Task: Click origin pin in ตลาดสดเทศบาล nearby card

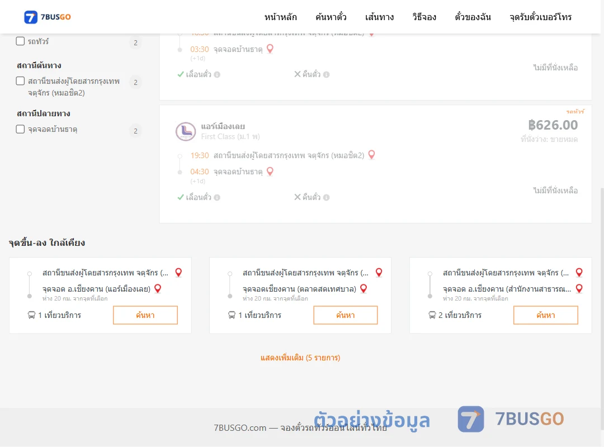Action: [379, 273]
